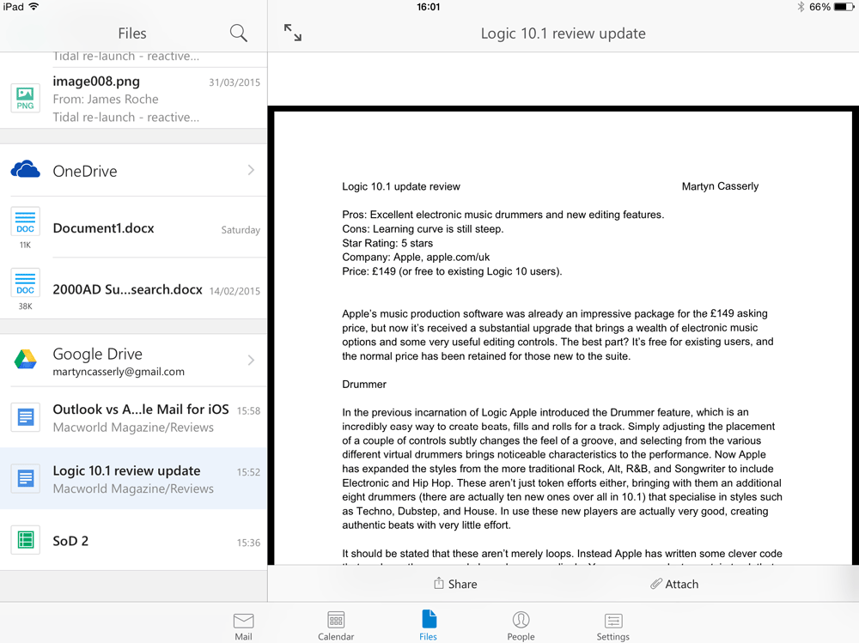Click the OneDrive section label
The image size is (859, 643).
pyautogui.click(x=85, y=172)
